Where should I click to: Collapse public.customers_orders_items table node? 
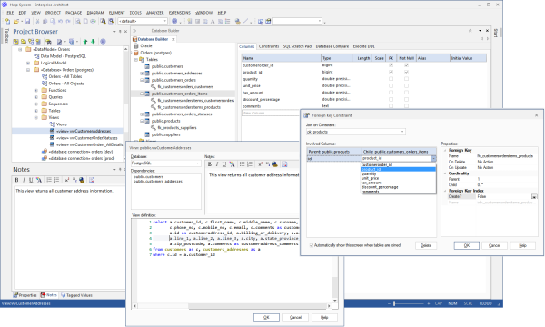pos(142,94)
